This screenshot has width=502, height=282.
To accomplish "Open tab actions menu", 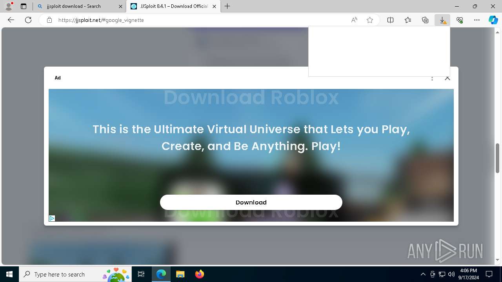I will pos(24,6).
